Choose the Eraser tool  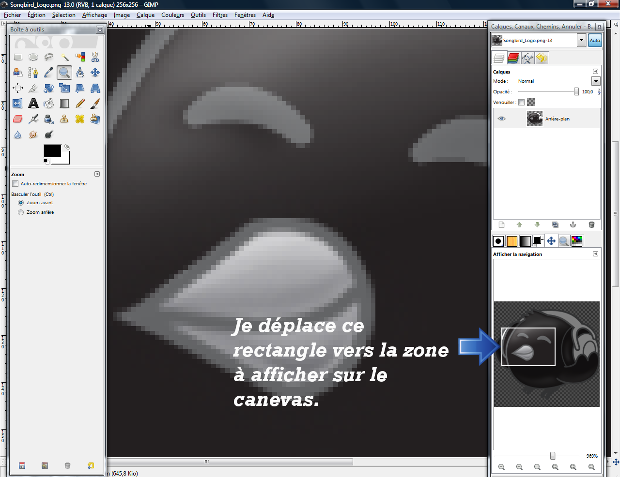coord(18,119)
